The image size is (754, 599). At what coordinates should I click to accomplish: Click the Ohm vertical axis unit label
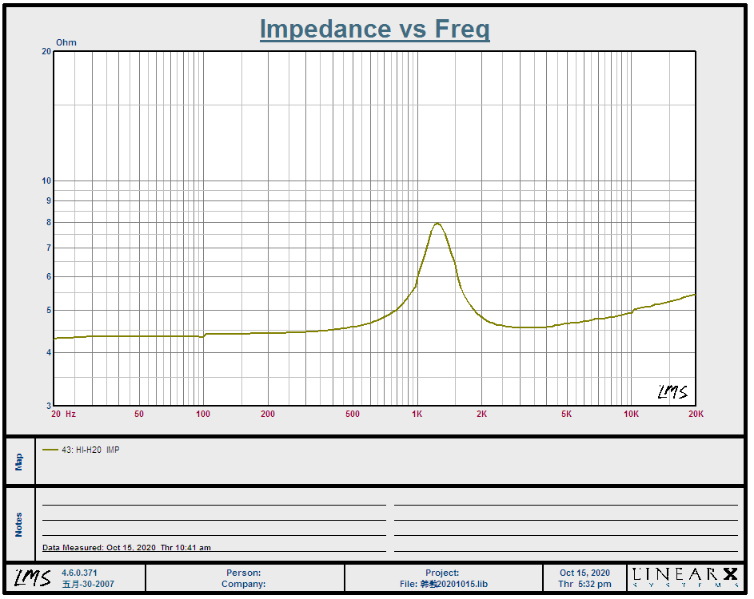pos(66,42)
